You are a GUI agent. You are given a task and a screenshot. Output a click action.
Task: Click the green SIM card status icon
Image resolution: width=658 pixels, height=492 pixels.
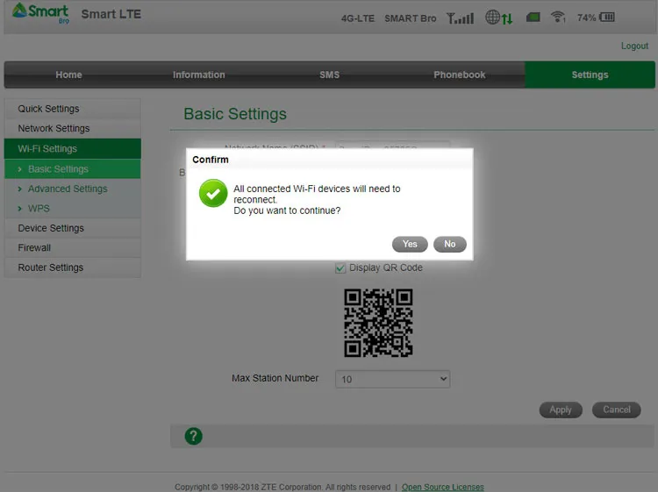533,18
